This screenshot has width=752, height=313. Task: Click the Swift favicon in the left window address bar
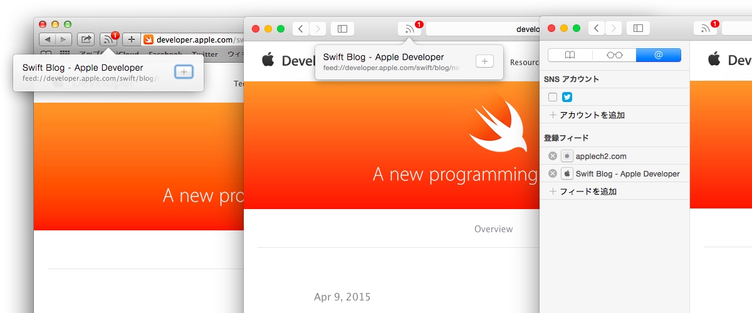click(x=149, y=39)
